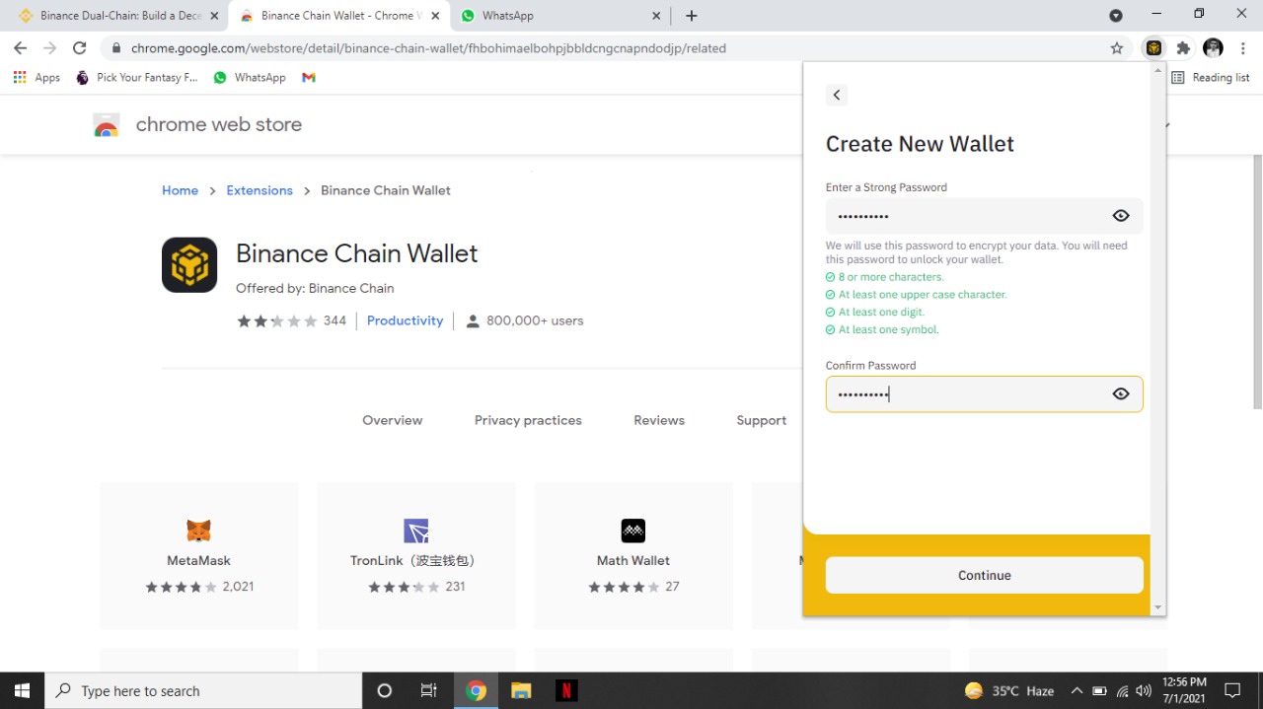
Task: Open the Binance Chain Wallet extension icon
Action: coord(1153,47)
